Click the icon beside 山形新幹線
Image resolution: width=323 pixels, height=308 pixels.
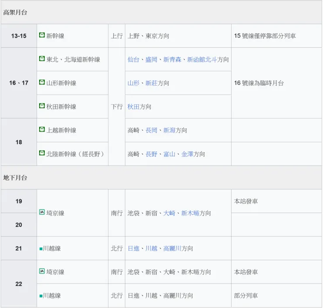pyautogui.click(x=42, y=82)
